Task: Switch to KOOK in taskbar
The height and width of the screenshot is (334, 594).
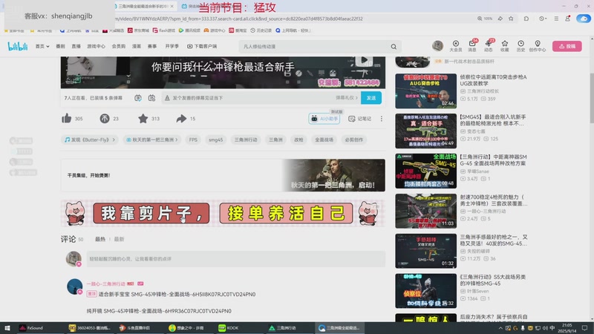Action: tap(229, 328)
